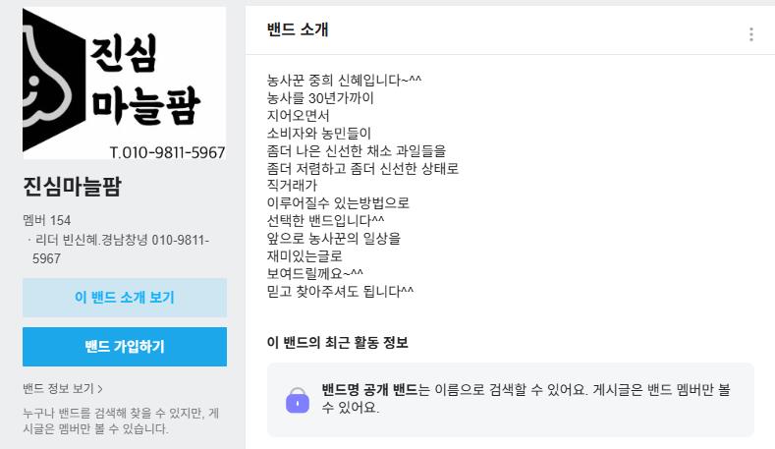
Task: Click the 이 밴드의 최근 활동 정보 heading
Action: [338, 342]
